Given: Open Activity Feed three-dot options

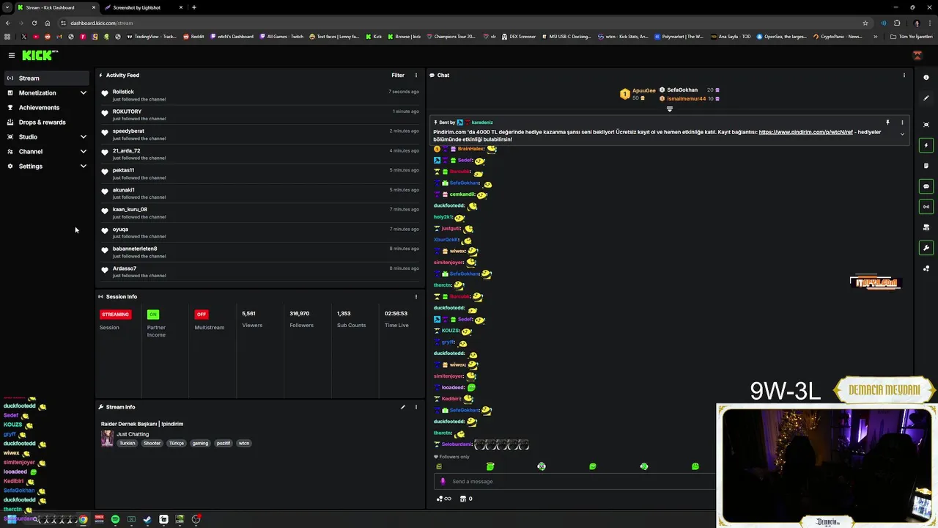Looking at the screenshot, I should (416, 75).
